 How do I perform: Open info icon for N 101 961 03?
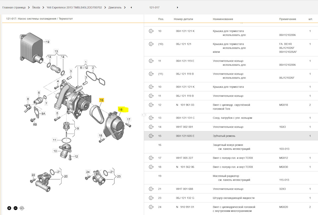tap(151, 105)
